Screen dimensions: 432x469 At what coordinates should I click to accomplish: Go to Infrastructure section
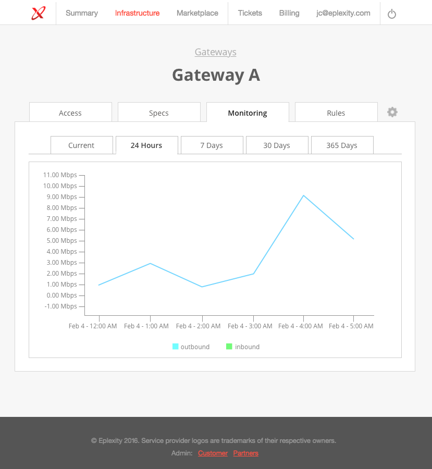tap(138, 13)
